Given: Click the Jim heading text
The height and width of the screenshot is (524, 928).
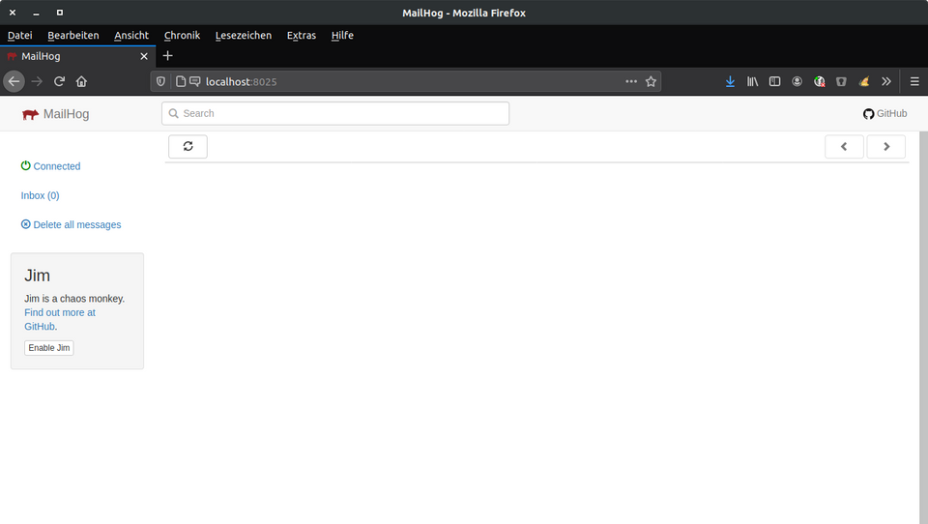Looking at the screenshot, I should [37, 276].
